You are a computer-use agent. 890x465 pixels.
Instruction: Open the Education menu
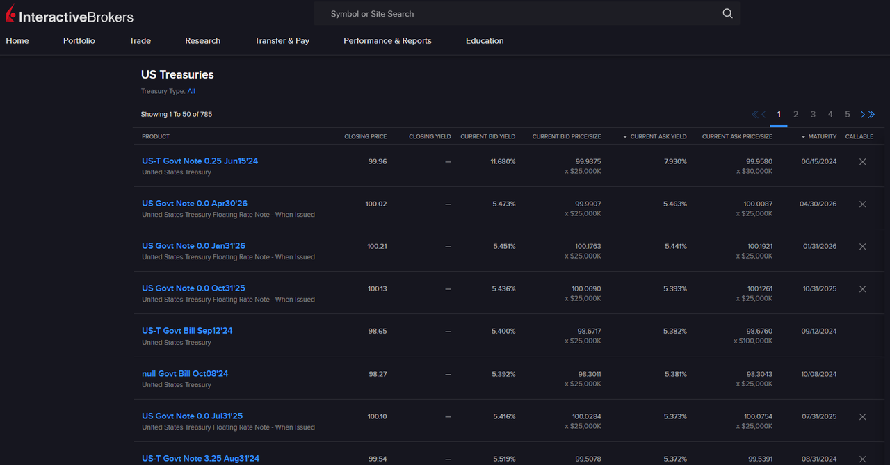pos(485,41)
